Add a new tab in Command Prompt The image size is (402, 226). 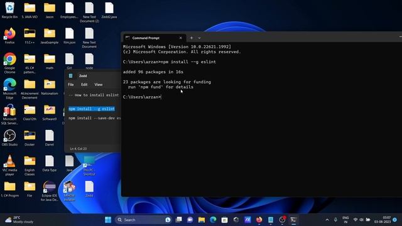click(192, 38)
